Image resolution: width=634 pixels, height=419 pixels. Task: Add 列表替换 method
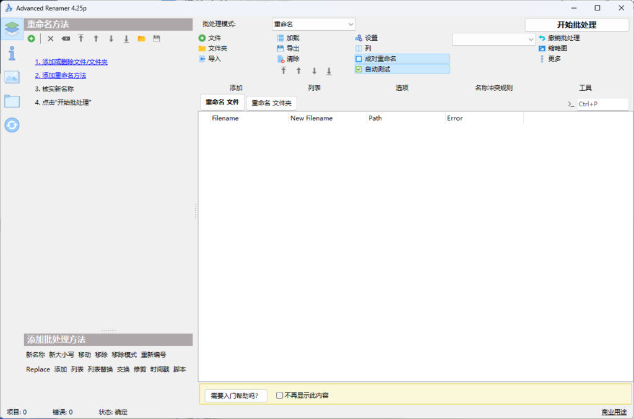100,370
